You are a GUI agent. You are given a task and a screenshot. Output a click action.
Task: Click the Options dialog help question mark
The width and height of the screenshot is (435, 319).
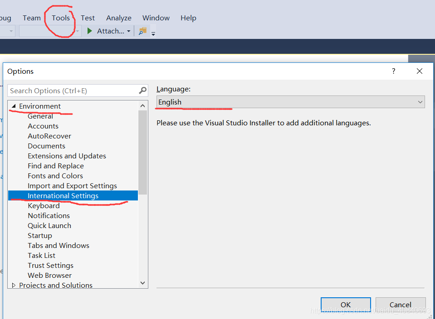(393, 71)
